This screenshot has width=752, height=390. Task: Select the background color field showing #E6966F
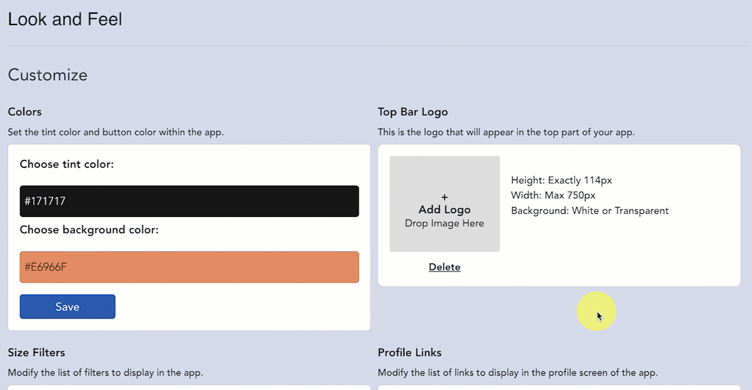(189, 267)
